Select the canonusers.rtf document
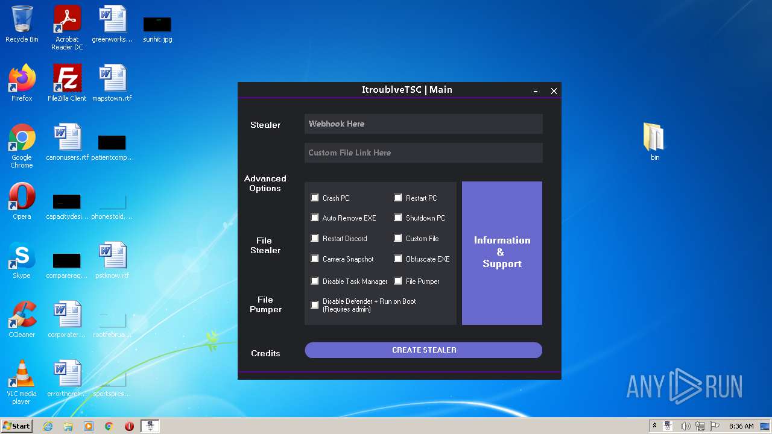 point(67,142)
